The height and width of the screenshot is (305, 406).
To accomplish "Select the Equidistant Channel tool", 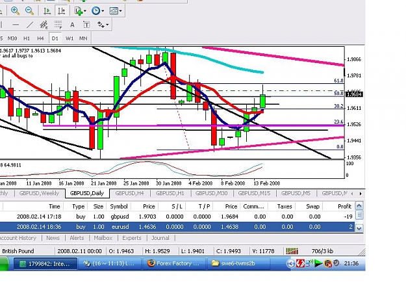I will [44, 25].
